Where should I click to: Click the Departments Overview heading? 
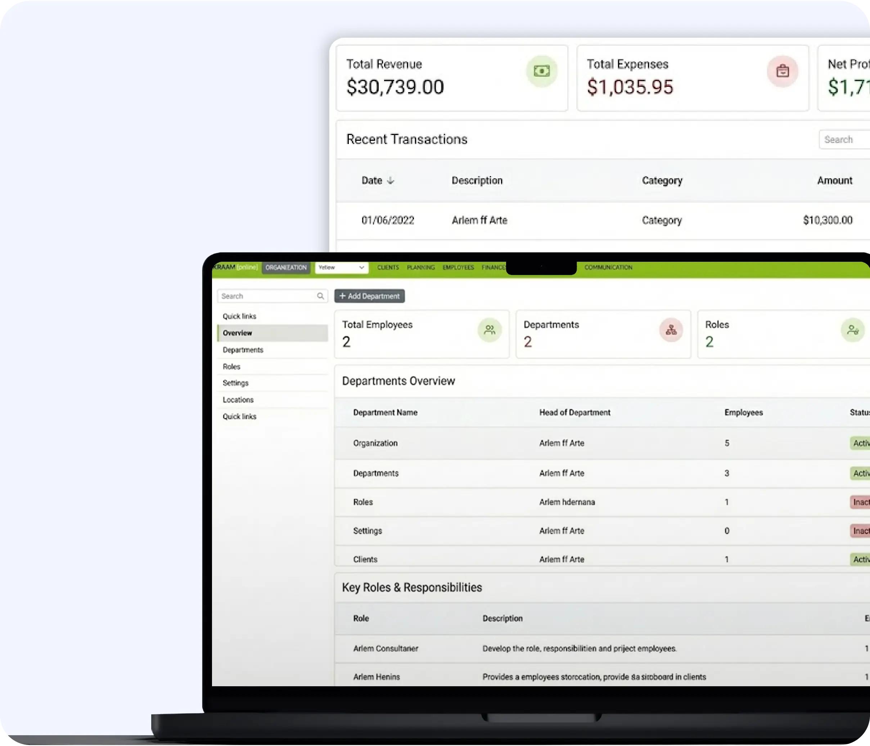click(398, 381)
